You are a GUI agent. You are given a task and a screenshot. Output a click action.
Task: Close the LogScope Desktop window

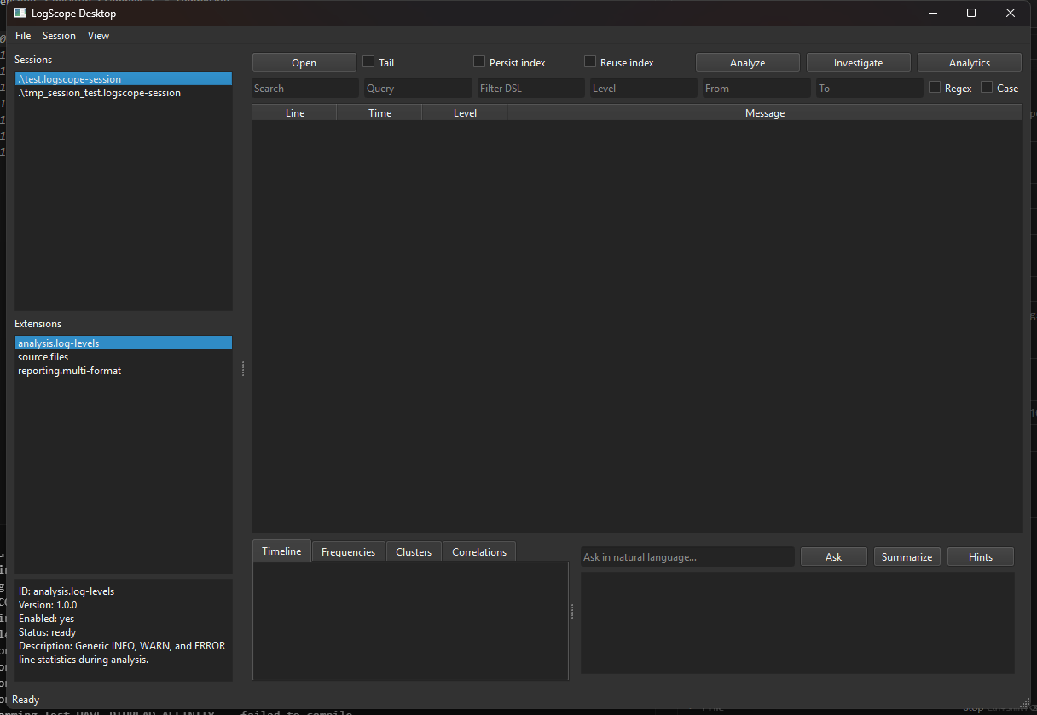tap(1011, 13)
